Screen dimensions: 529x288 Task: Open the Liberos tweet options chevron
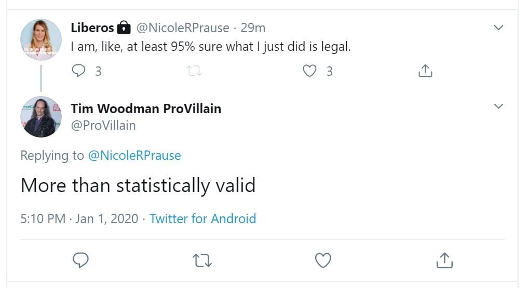(x=498, y=28)
